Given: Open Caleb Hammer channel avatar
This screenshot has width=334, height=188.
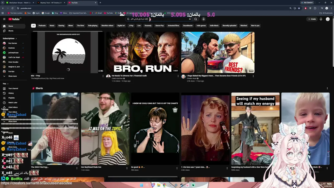Looking at the screenshot, I should 108,77.
